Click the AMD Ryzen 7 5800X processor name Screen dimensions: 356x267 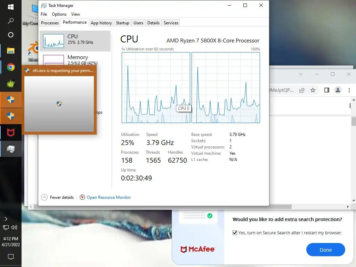pos(213,41)
